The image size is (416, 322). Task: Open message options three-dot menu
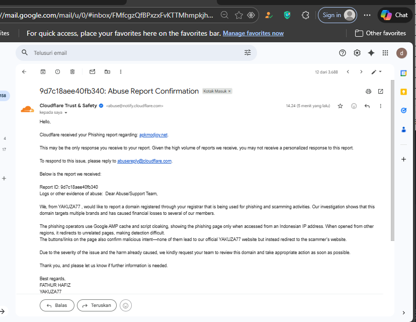tap(380, 106)
